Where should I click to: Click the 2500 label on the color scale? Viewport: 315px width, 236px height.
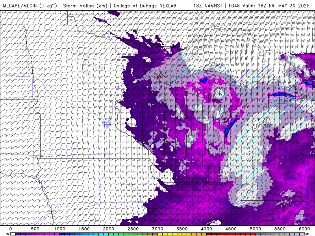tap(133, 229)
